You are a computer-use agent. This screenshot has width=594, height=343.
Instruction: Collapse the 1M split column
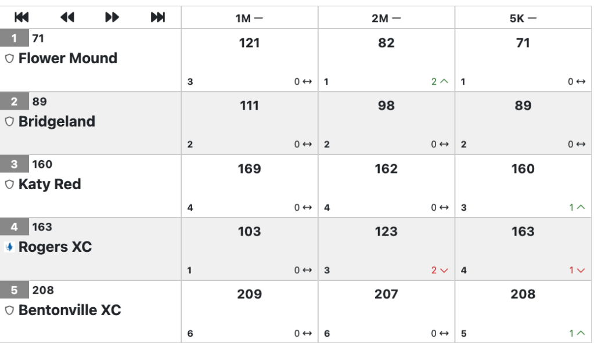(x=258, y=18)
